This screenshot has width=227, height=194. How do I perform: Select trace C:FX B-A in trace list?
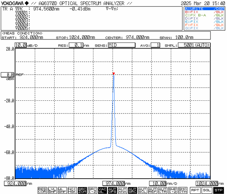(x=204, y=15)
